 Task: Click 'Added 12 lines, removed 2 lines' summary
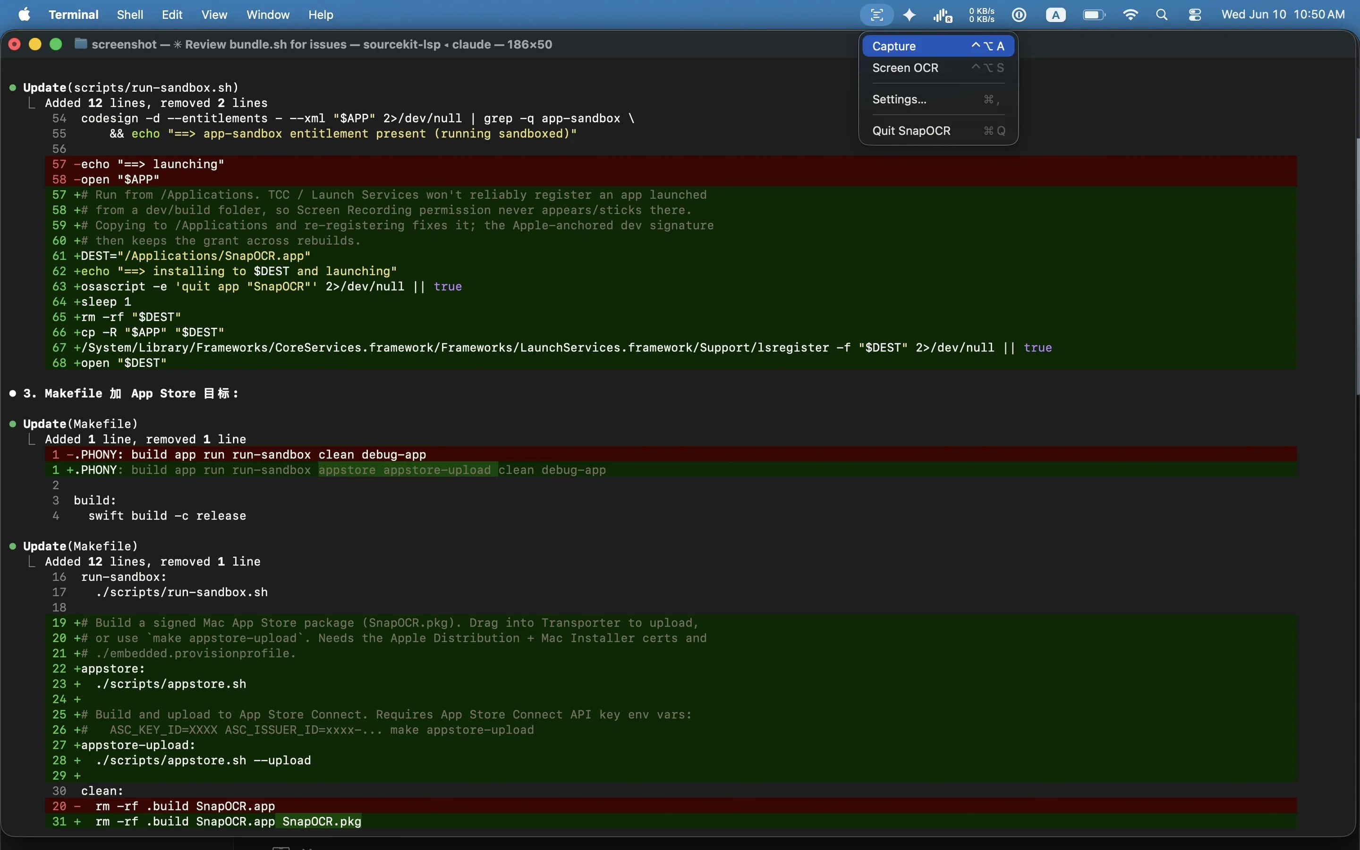pos(156,103)
